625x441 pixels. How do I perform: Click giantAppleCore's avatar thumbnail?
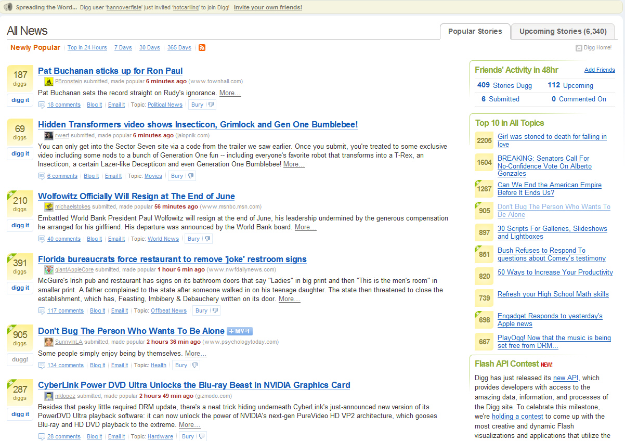[48, 270]
